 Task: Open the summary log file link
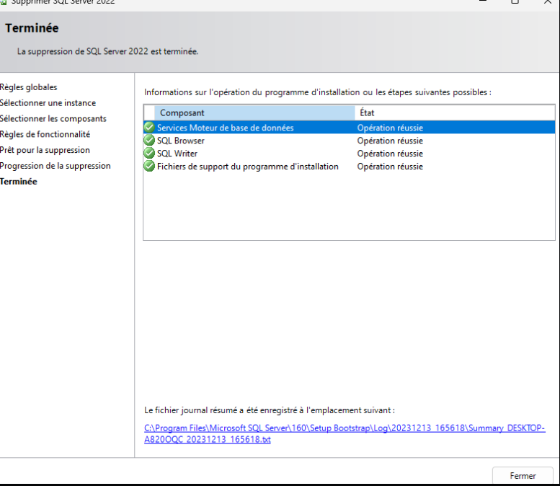coord(345,433)
